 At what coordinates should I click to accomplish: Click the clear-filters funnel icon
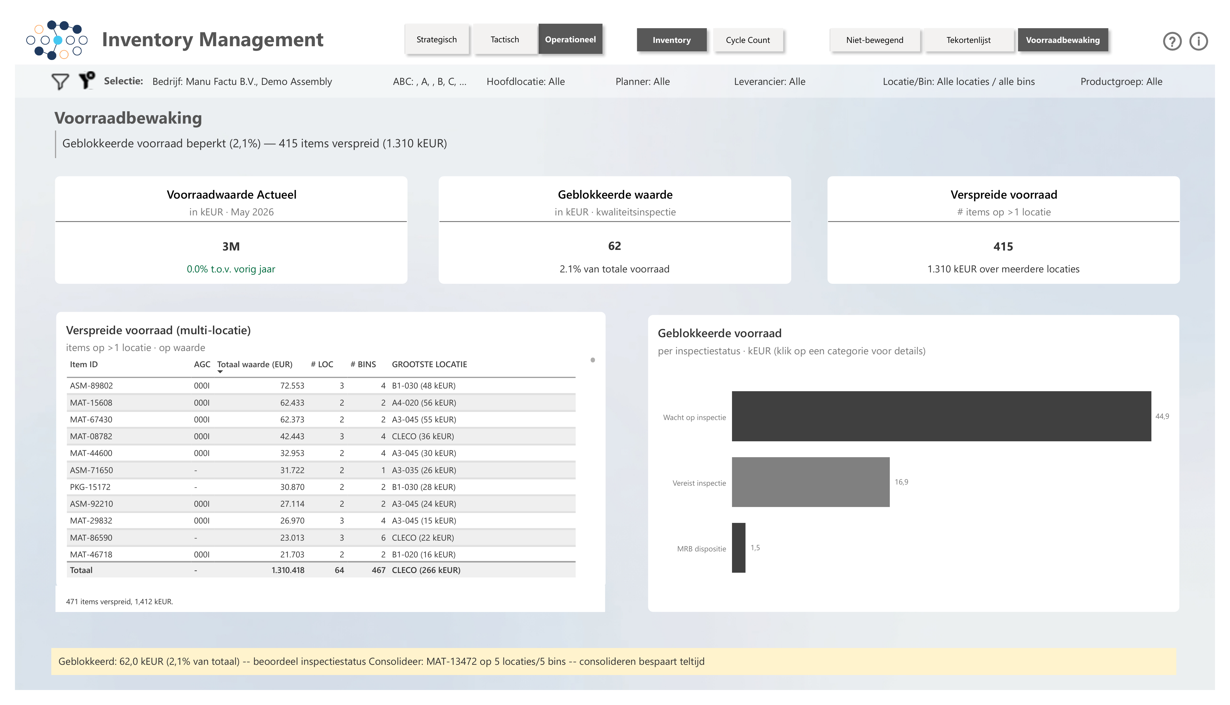[87, 80]
